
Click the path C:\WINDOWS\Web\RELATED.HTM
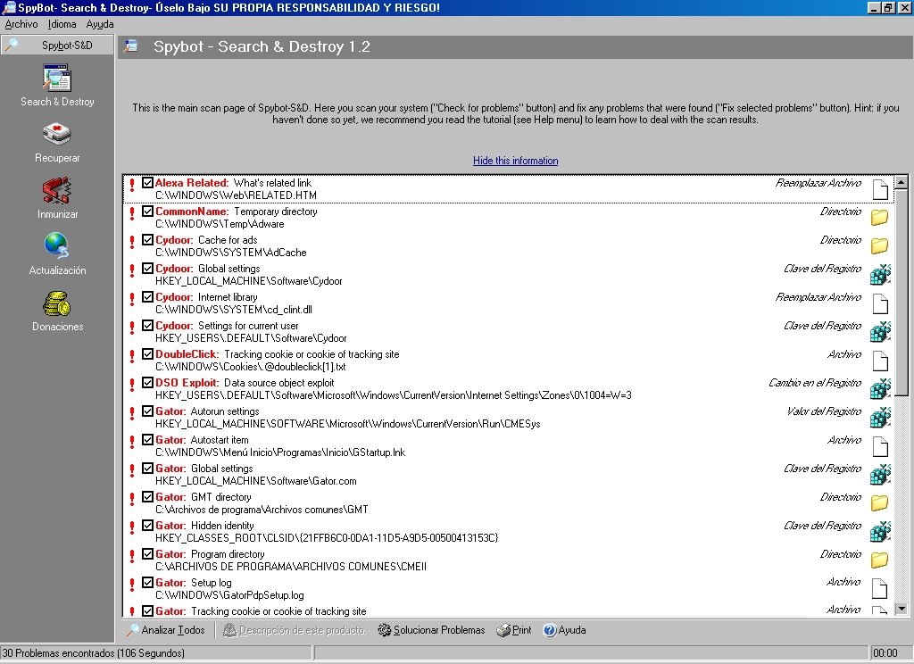[236, 195]
